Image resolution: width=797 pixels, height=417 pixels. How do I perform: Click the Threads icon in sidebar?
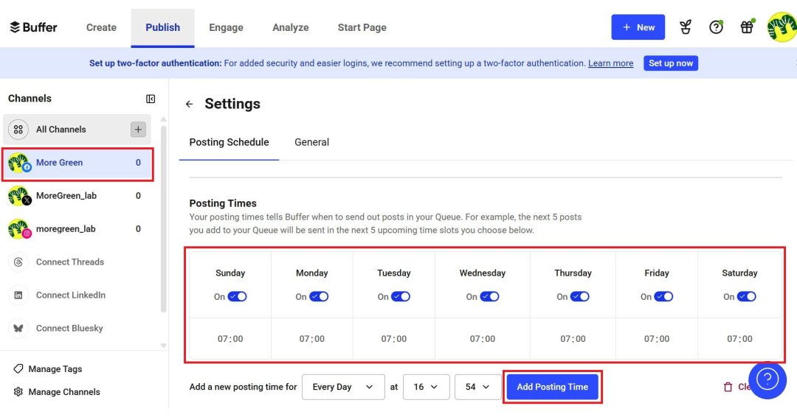pyautogui.click(x=18, y=262)
